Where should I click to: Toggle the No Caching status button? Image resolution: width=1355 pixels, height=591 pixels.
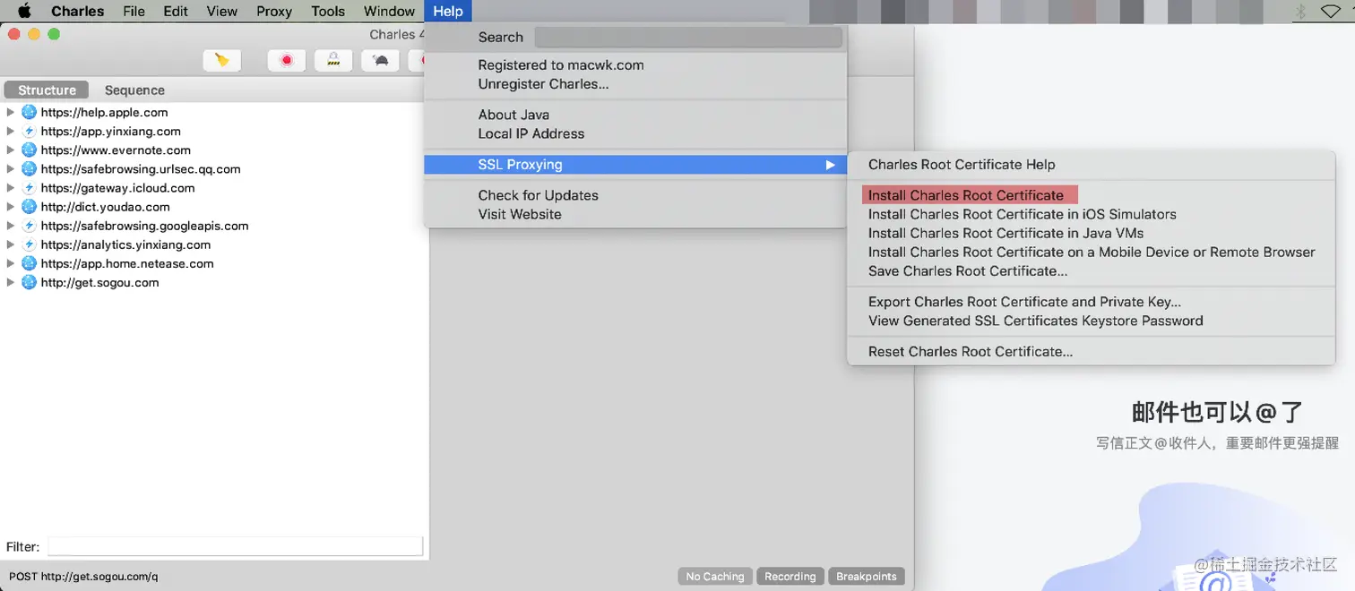715,577
